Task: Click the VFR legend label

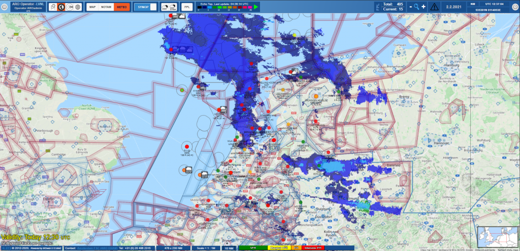Action: pos(253,247)
